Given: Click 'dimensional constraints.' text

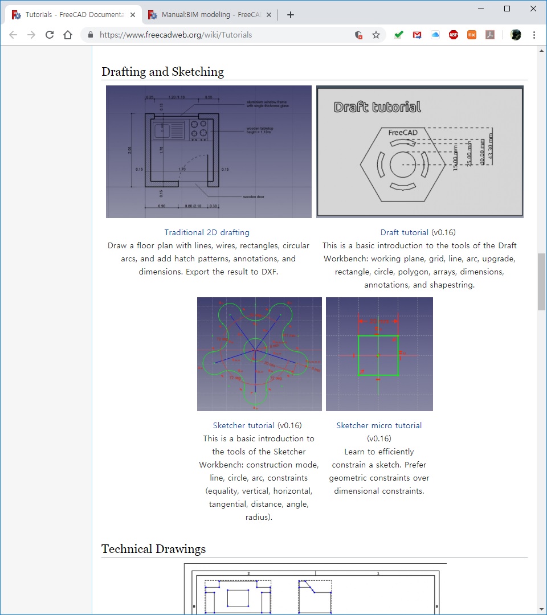Looking at the screenshot, I should 379,491.
